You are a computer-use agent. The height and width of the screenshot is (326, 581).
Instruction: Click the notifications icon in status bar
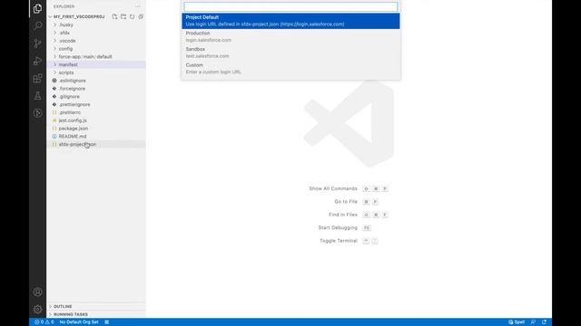[x=545, y=322]
